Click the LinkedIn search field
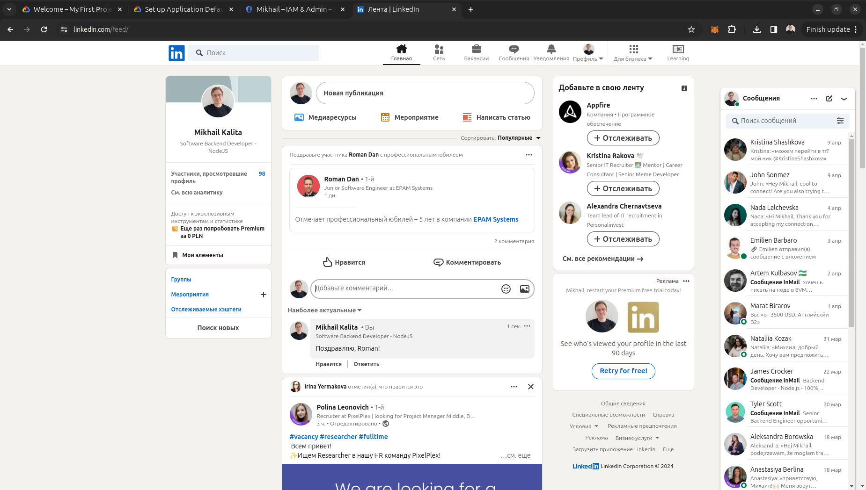 (x=254, y=53)
